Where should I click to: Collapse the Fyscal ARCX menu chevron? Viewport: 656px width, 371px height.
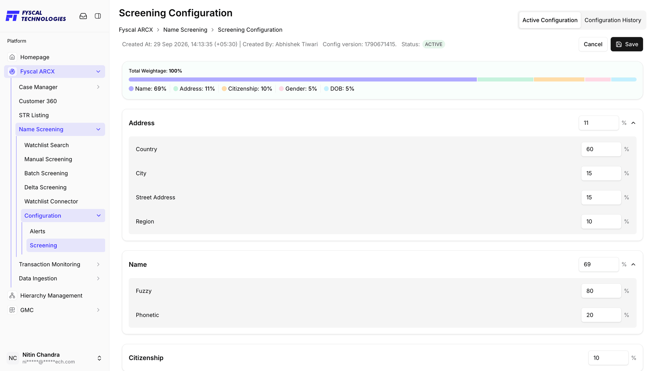tap(98, 71)
